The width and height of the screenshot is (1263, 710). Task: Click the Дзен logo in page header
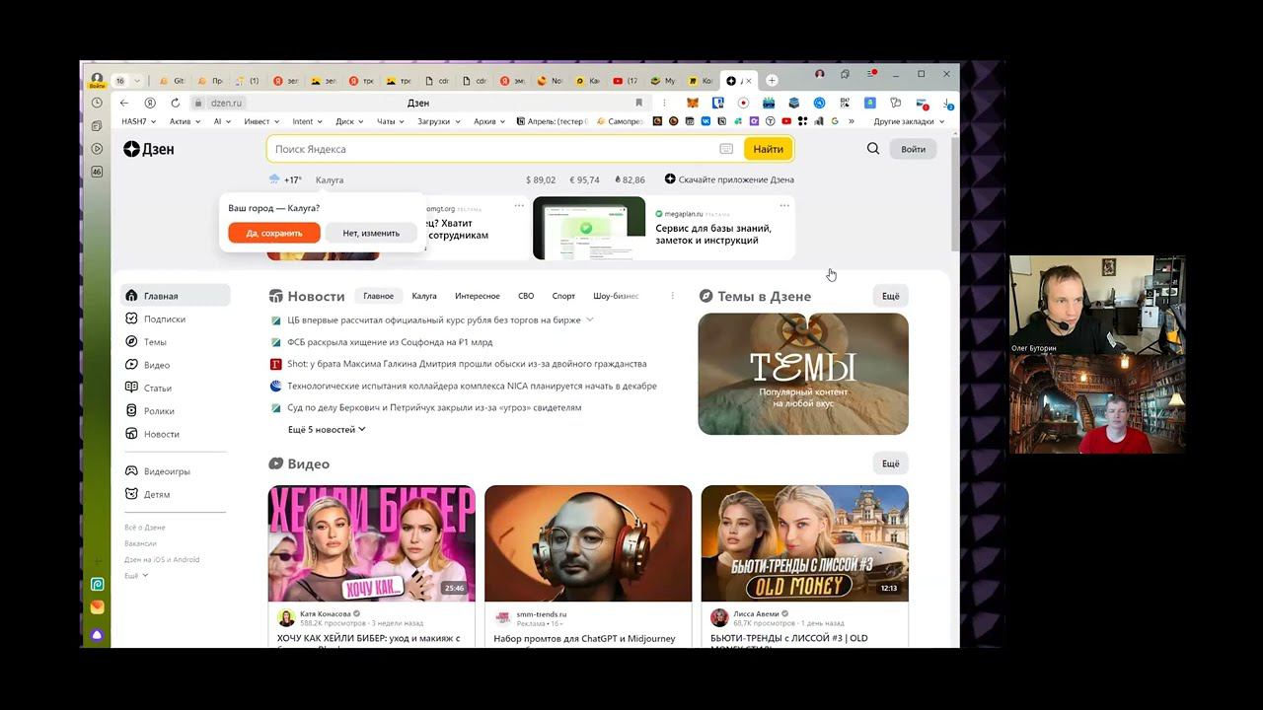tap(149, 149)
